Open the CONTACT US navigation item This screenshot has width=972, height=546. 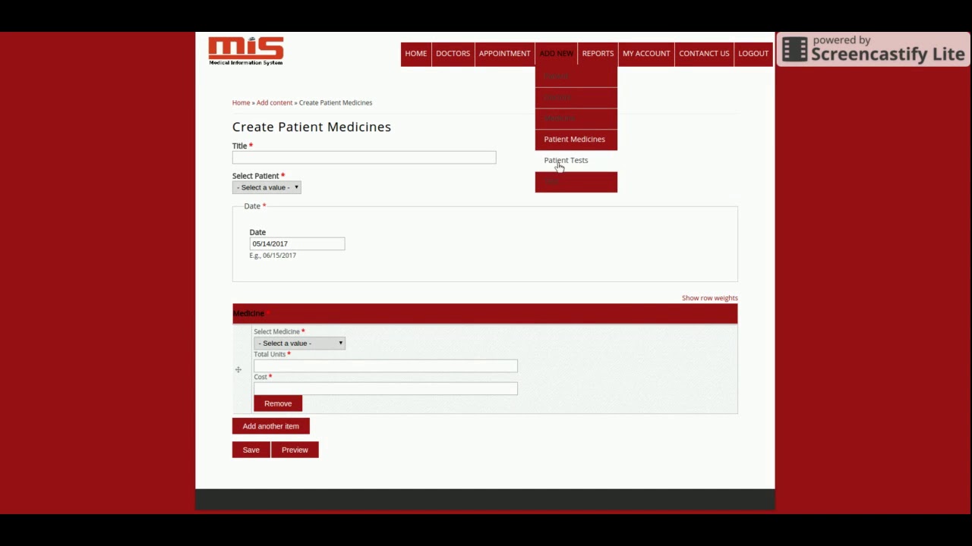pos(704,54)
